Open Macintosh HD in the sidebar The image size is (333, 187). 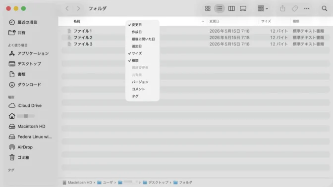click(27, 126)
